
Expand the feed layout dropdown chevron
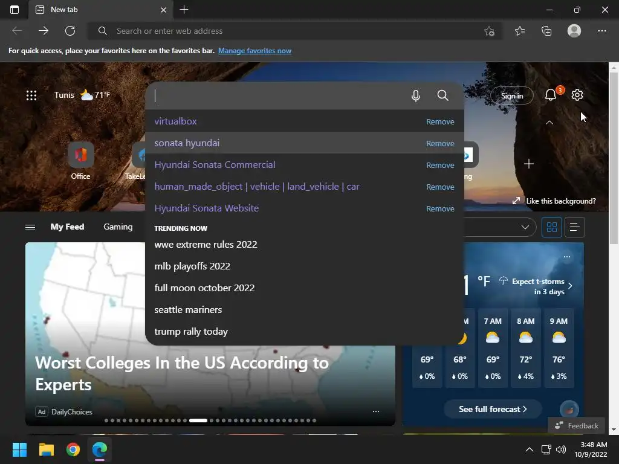tap(525, 227)
